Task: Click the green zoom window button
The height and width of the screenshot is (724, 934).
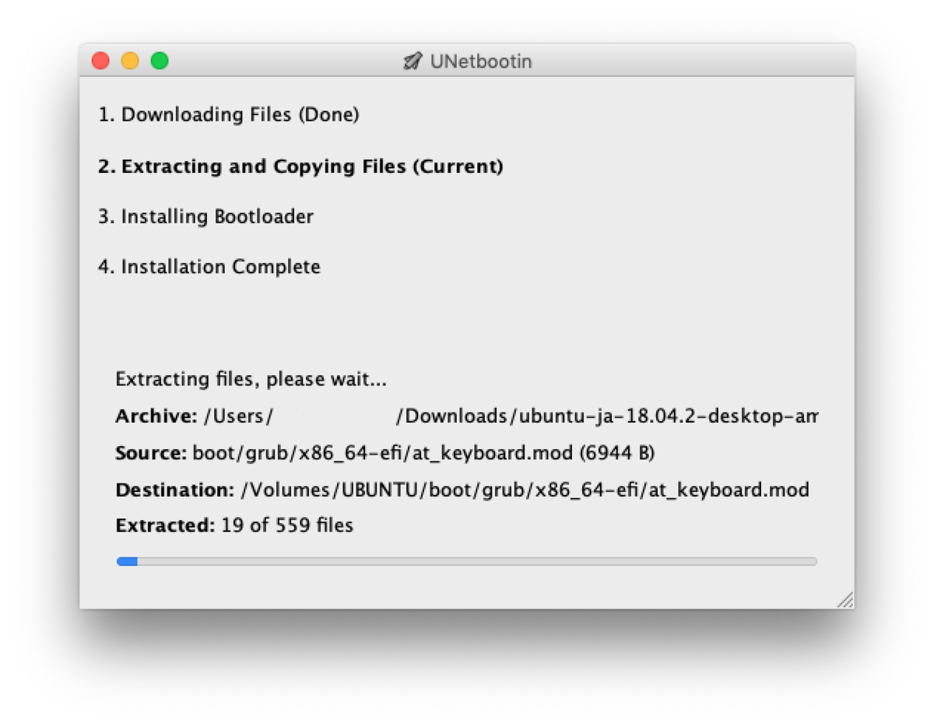Action: click(160, 61)
